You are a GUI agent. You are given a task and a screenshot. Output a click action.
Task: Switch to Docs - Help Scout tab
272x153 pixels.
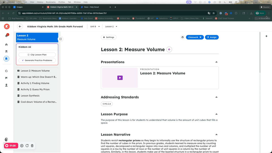[x=96, y=7]
